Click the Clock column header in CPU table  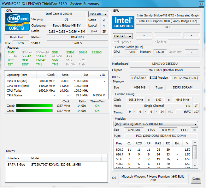(x=46, y=75)
